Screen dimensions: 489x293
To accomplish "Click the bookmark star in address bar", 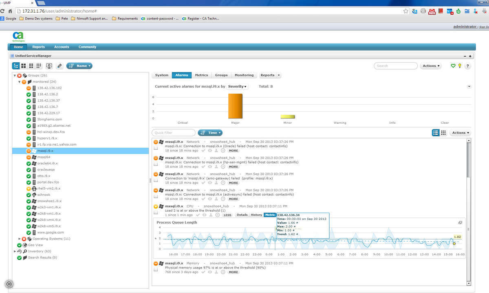I will click(405, 11).
